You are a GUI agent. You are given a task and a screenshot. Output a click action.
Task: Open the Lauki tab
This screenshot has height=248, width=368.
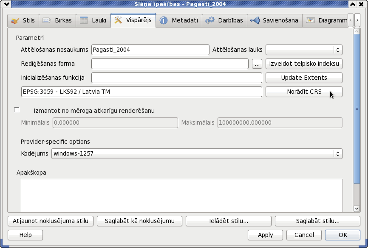point(93,21)
